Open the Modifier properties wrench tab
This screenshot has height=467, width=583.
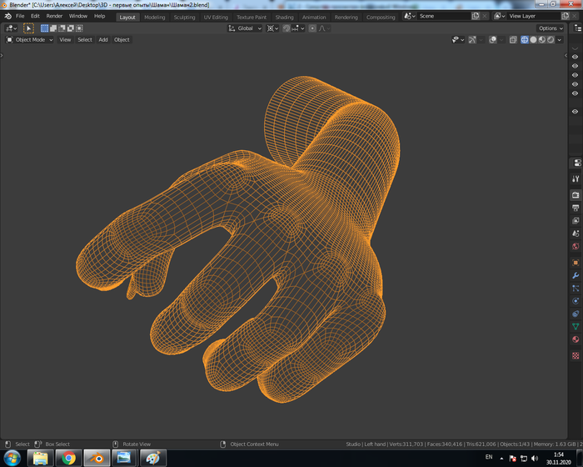click(576, 275)
